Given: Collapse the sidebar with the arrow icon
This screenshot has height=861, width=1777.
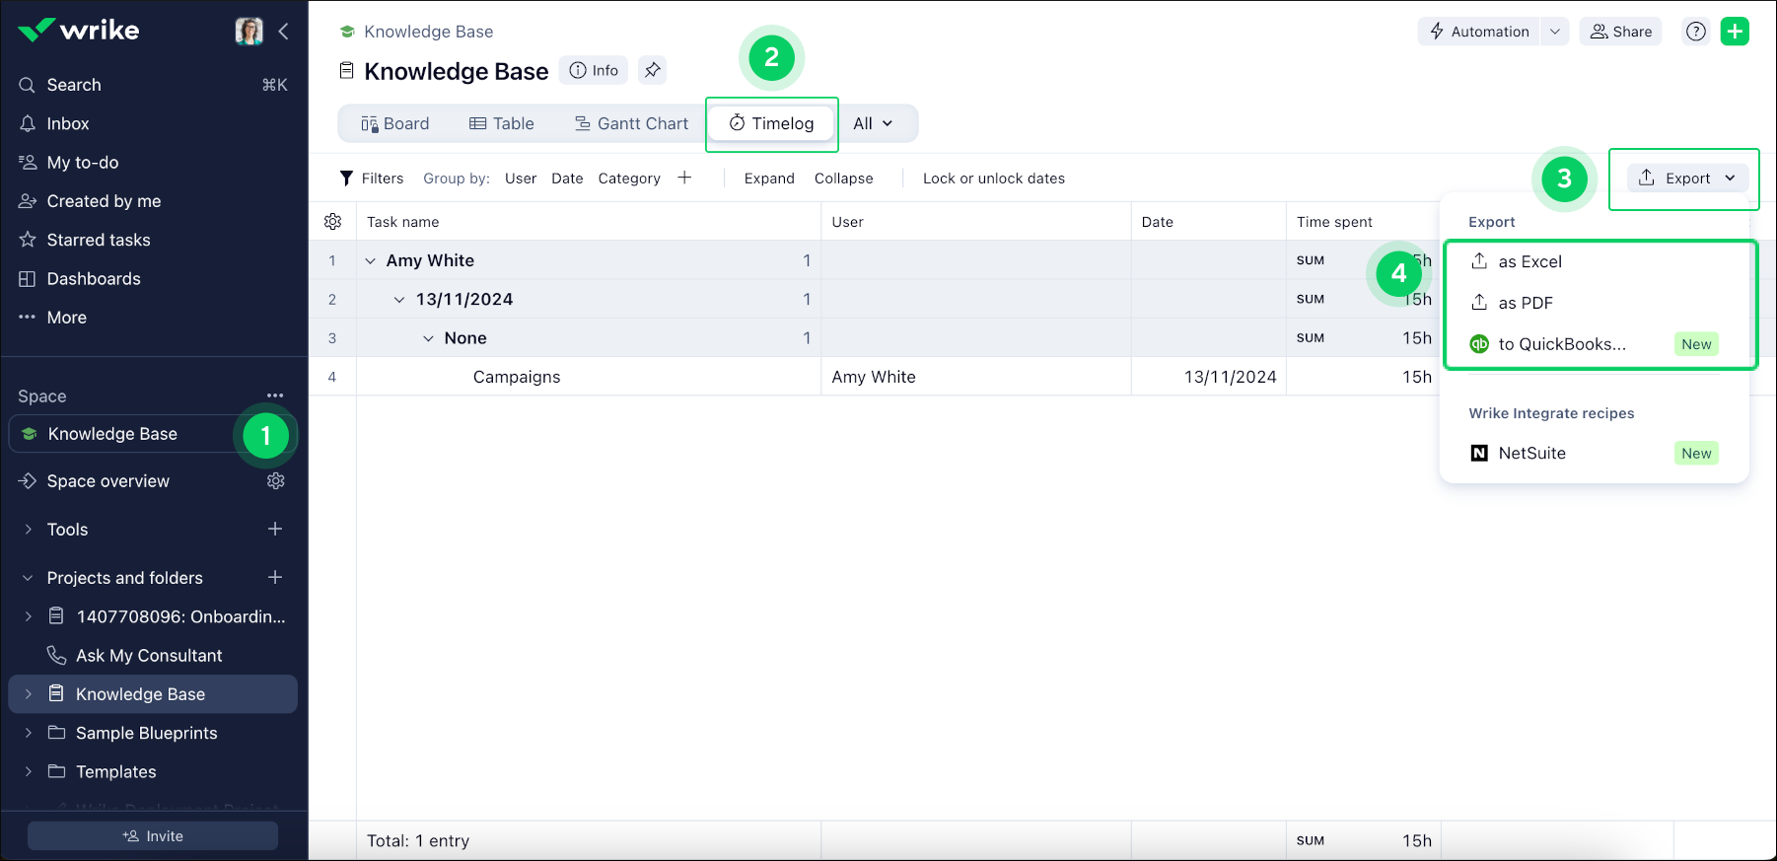Looking at the screenshot, I should [284, 32].
